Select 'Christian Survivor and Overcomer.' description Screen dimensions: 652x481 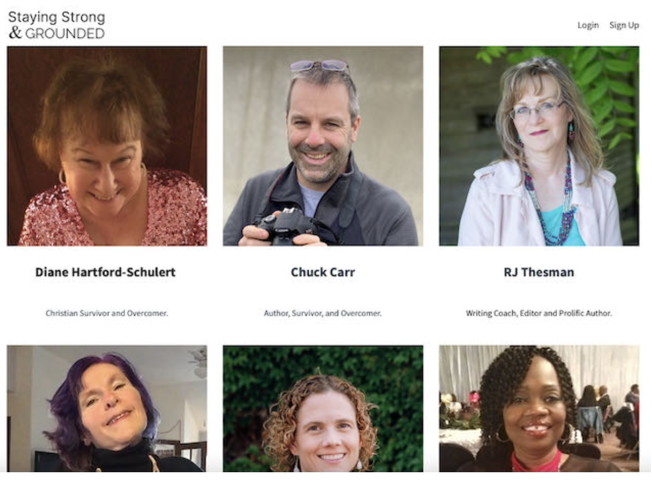coord(107,313)
